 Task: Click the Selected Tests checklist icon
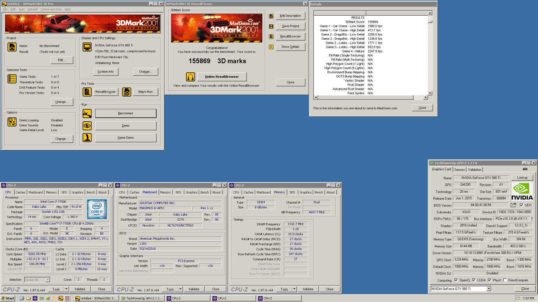point(12,79)
